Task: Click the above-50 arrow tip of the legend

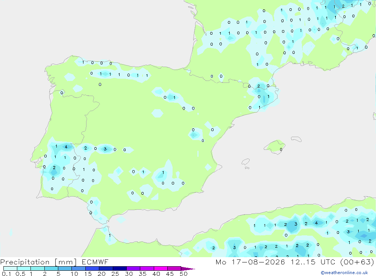Action: pyautogui.click(x=188, y=268)
